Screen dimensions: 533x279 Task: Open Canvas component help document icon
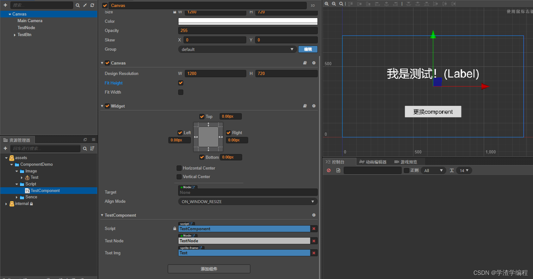(305, 63)
